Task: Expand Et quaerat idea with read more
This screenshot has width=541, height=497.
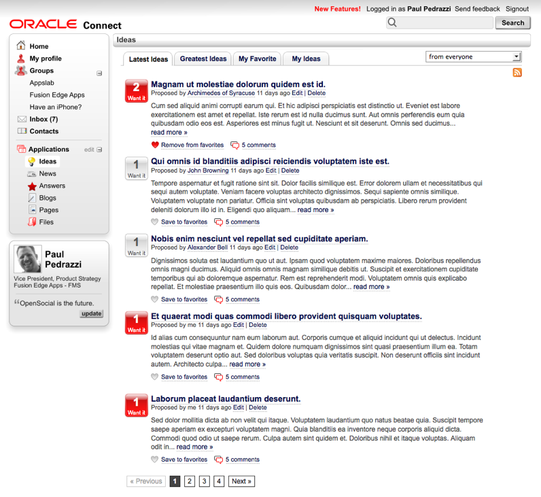Action: pos(247,364)
